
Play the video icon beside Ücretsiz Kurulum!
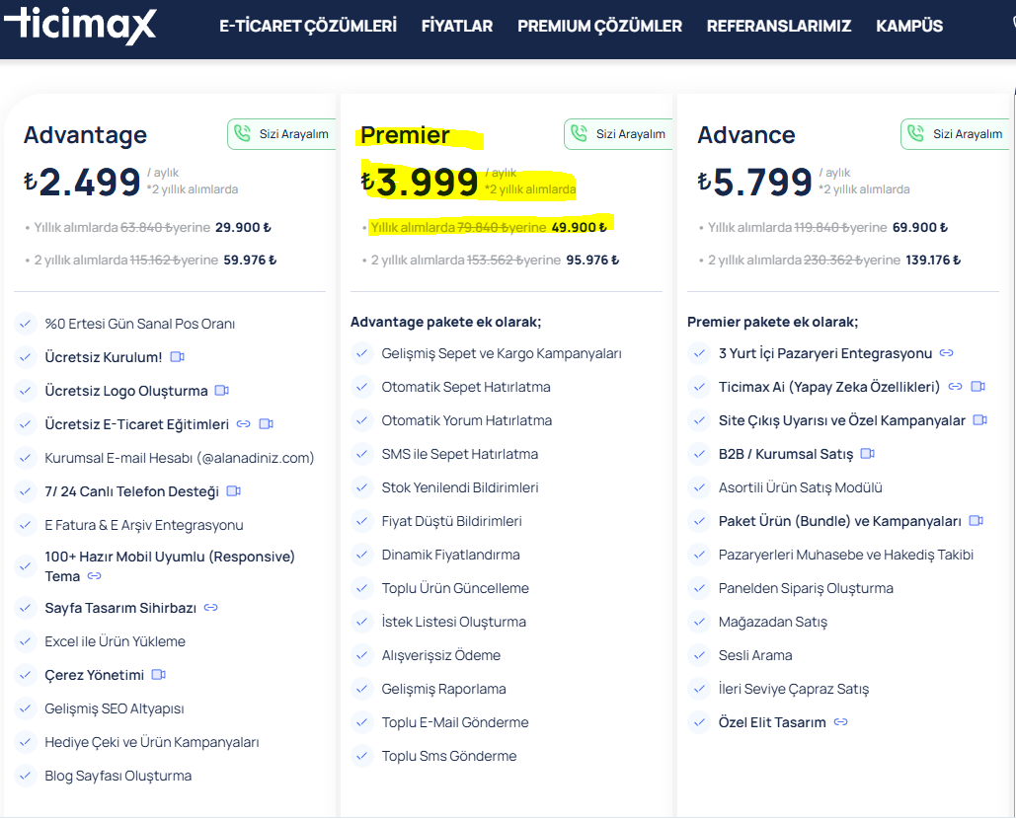(x=178, y=357)
